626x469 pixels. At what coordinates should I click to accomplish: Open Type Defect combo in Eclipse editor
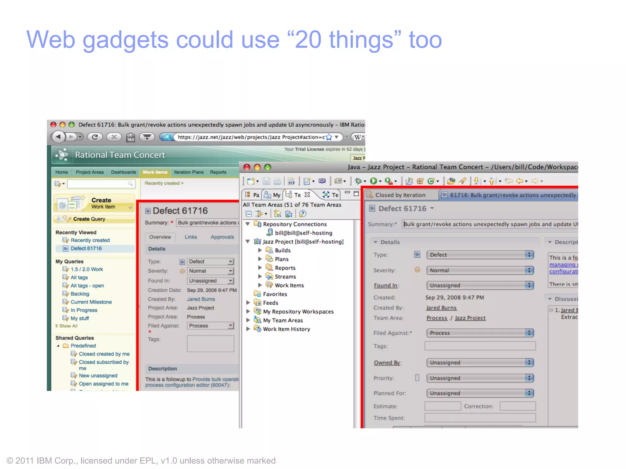coord(480,255)
